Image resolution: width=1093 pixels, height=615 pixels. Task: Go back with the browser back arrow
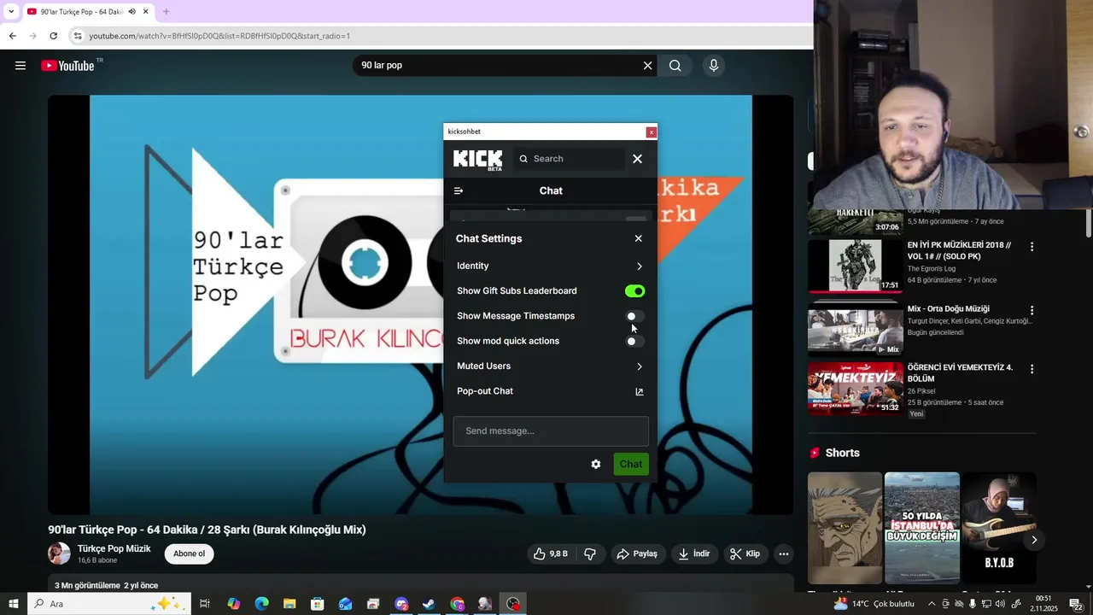coord(12,36)
